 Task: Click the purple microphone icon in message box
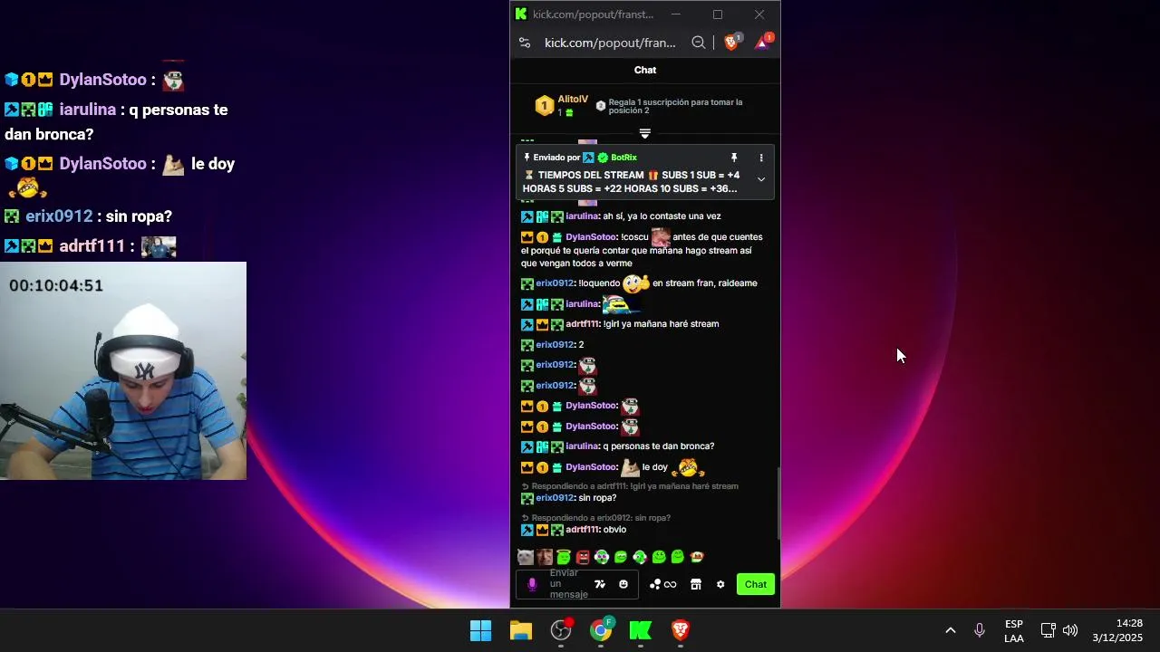[x=532, y=584]
